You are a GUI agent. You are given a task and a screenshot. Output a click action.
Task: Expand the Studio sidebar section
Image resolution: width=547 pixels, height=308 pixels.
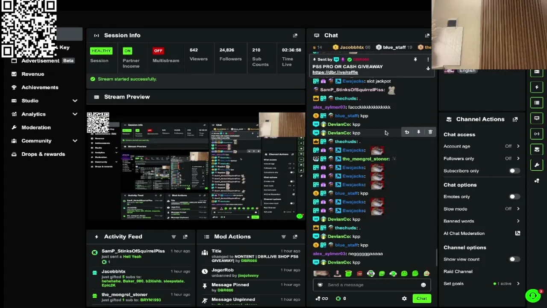75,101
